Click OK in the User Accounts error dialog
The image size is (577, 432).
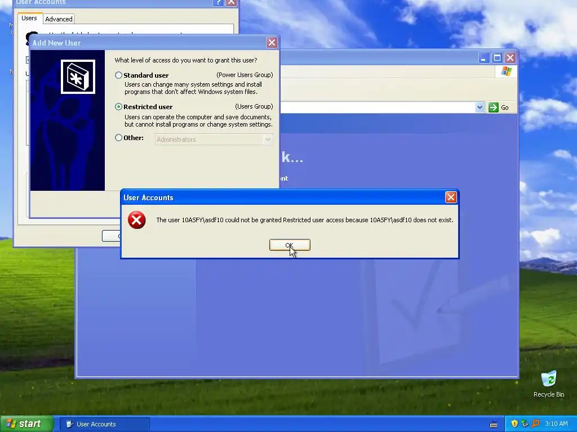[290, 245]
